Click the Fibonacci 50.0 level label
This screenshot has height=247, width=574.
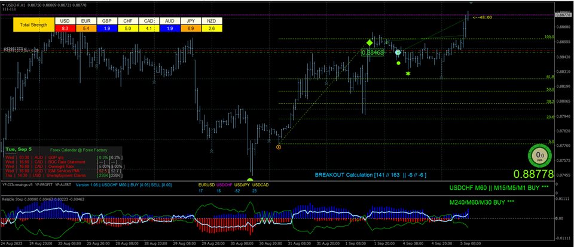click(551, 89)
